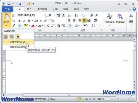
Task: Choose 设置默认粘贴 menu entry
Action: 18,47
